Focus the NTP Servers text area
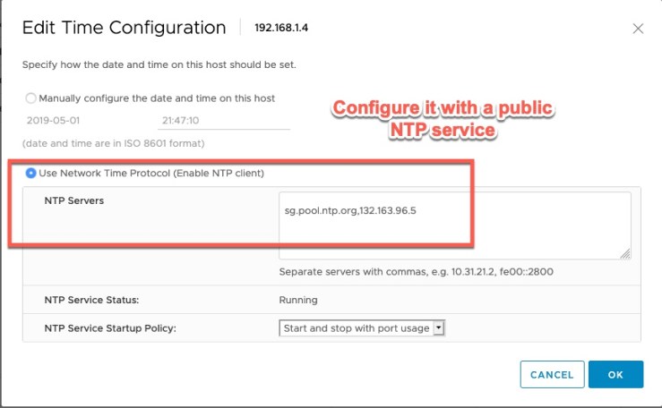 pos(454,226)
